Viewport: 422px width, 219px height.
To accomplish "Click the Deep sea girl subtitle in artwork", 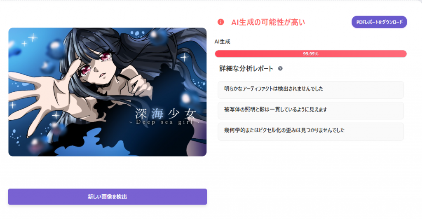I will [164, 122].
